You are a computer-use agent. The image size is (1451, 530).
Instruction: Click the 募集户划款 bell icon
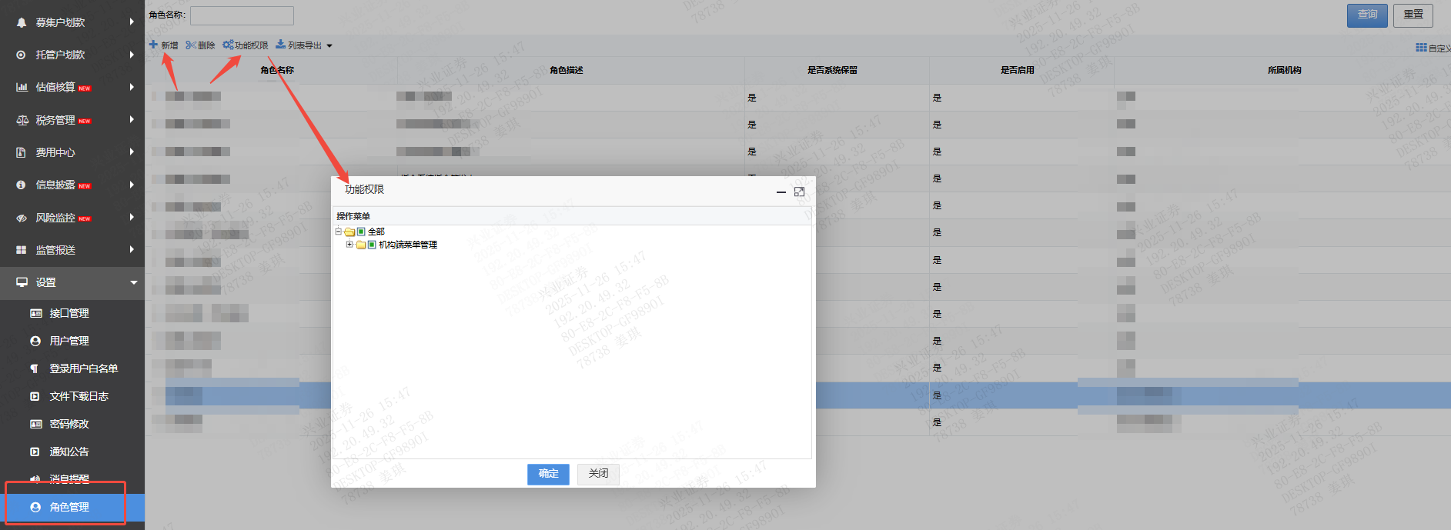[22, 22]
